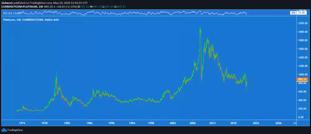Click the RSI line in the indicator pane

(x=155, y=13)
